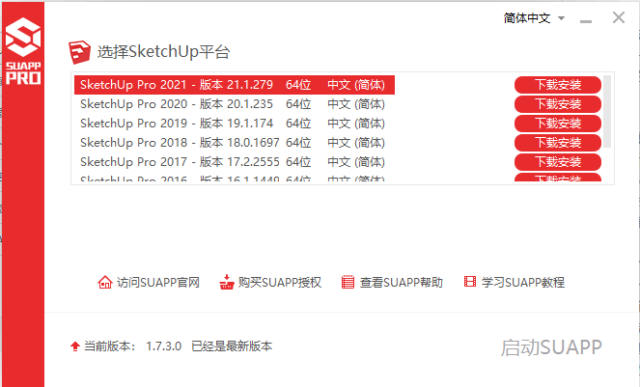640x387 pixels.
Task: Click 下载安装 for SketchUp Pro 2021
Action: (557, 85)
